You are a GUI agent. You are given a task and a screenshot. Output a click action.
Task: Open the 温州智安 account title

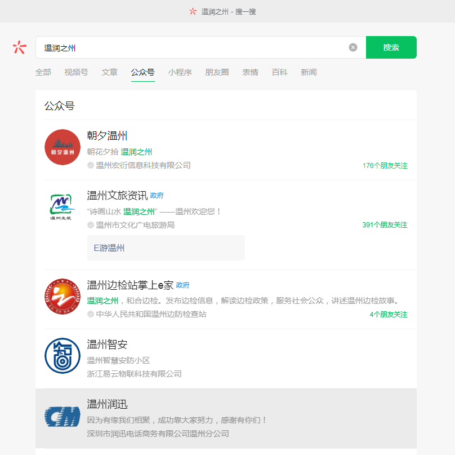107,344
